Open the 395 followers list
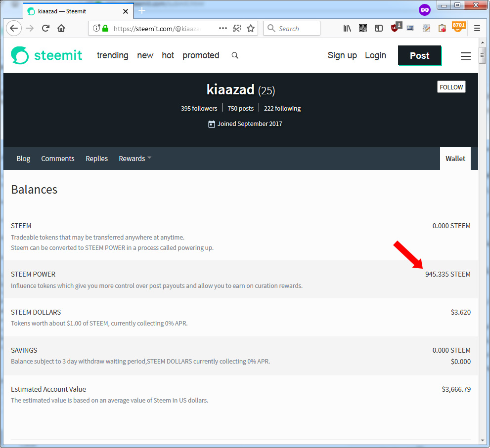This screenshot has width=490, height=448. (199, 108)
